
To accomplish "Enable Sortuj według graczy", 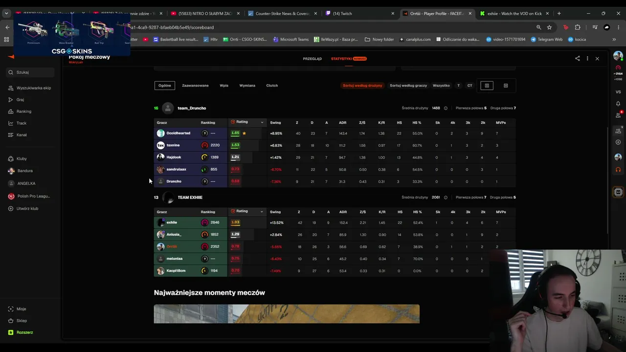I will click(x=408, y=86).
